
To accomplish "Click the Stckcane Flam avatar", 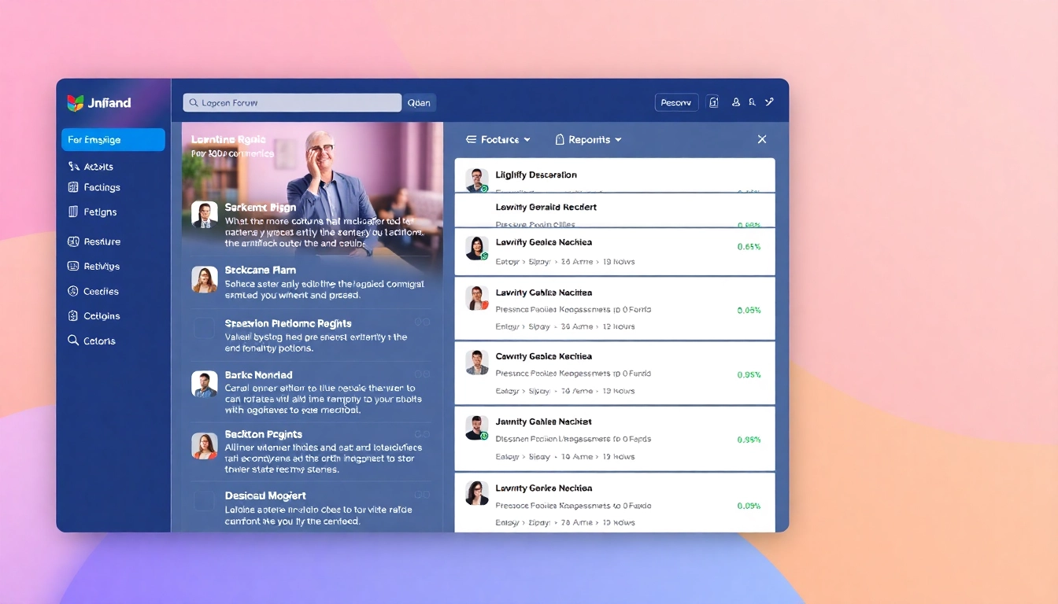I will (205, 279).
